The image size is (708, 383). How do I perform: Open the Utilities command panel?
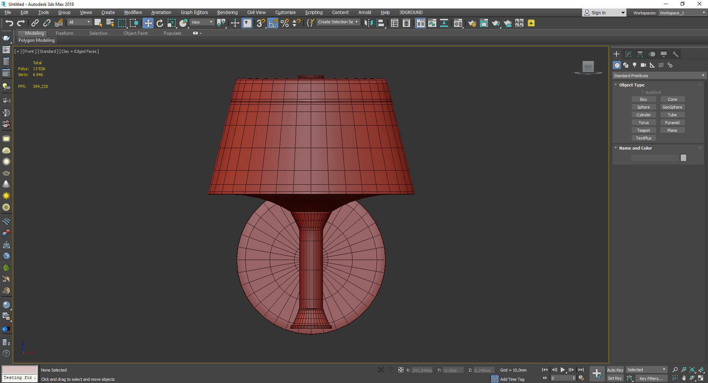675,54
